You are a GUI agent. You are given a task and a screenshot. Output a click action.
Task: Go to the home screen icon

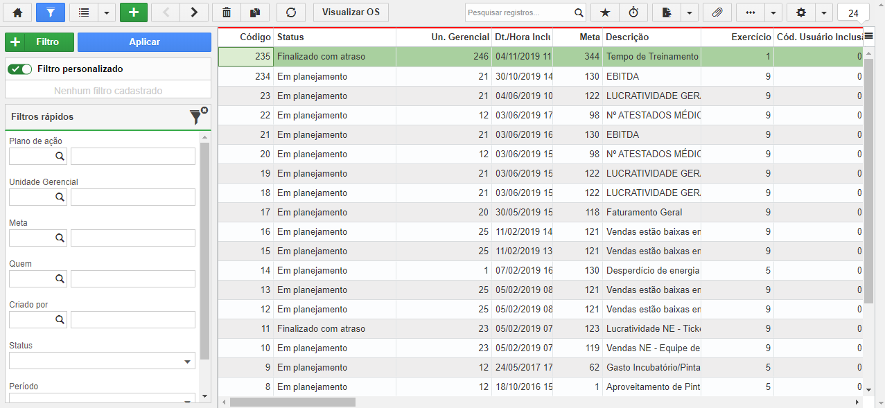[x=18, y=12]
